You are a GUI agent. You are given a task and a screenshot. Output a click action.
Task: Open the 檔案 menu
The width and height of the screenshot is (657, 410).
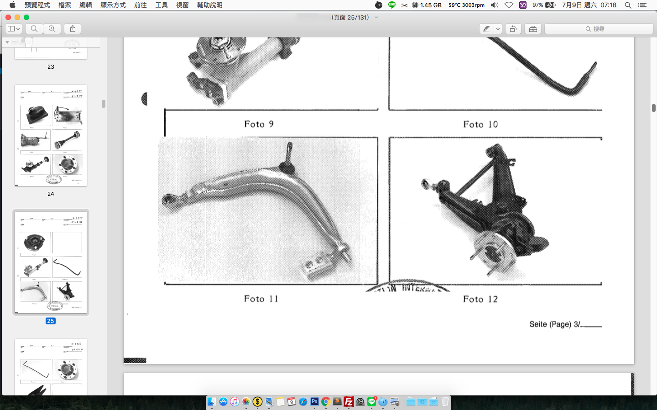65,5
